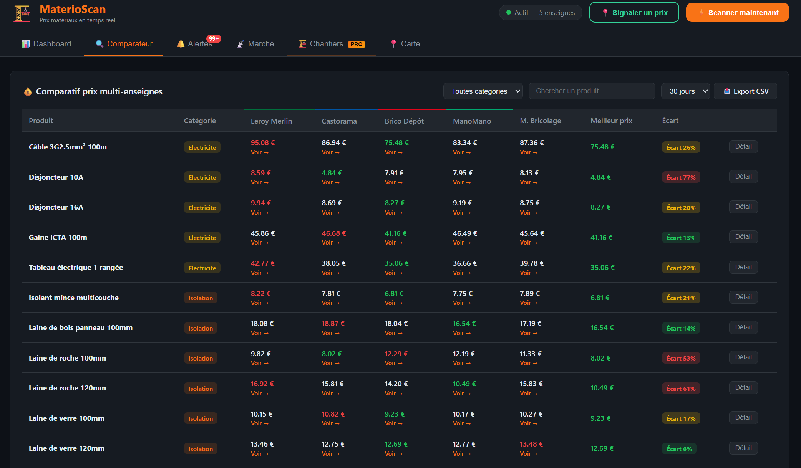Click the Écart 77% badge on Disjoncteur 10A

(x=681, y=177)
